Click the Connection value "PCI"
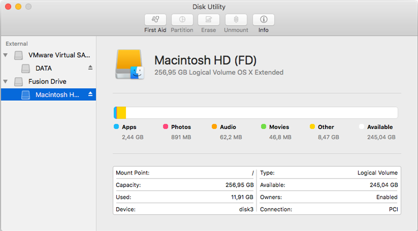The width and height of the screenshot is (418, 231). coord(393,209)
